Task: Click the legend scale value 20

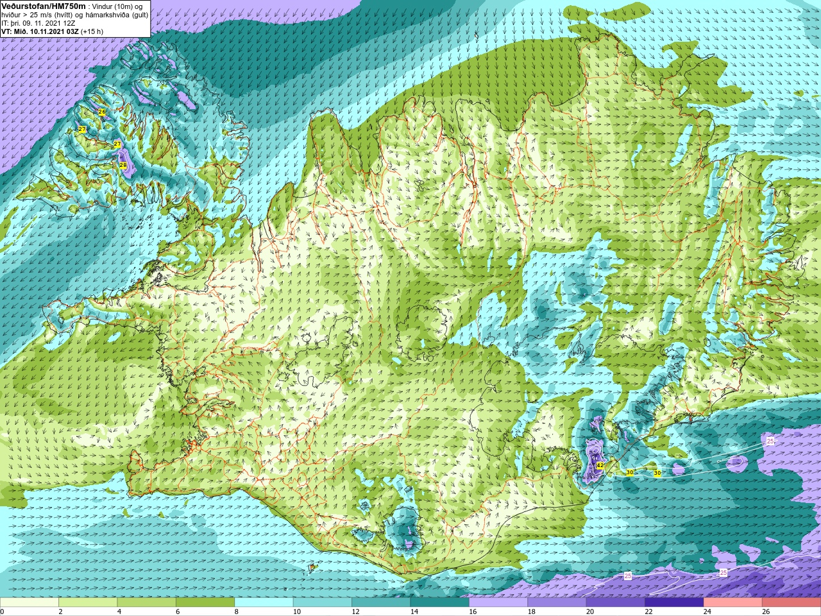Action: 590,612
